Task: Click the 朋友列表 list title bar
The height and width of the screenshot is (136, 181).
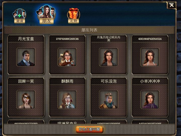Action: pos(89,30)
